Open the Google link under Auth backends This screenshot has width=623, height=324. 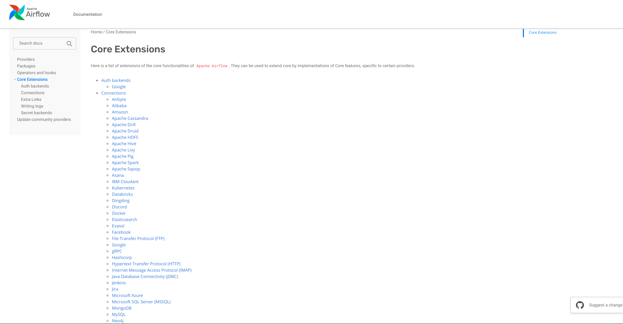(x=119, y=87)
